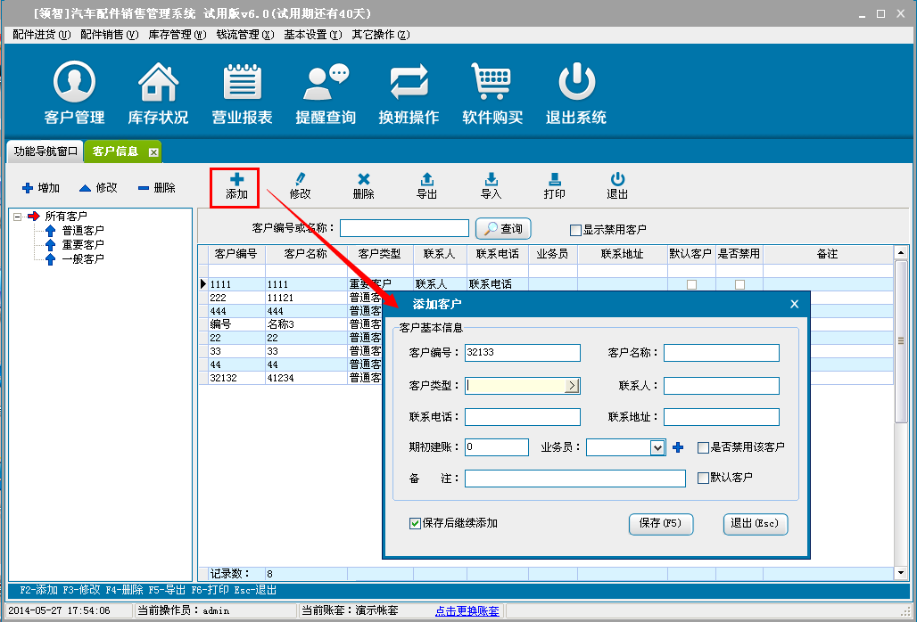Open 营业报表 business report icon
Screen dimensions: 917x622
pos(242,83)
